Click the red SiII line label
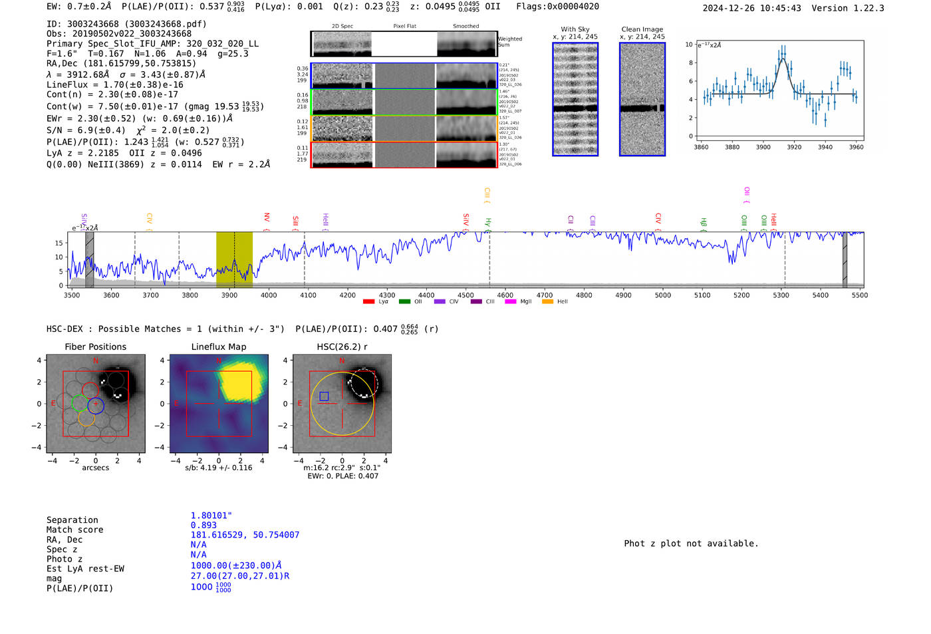 point(296,222)
